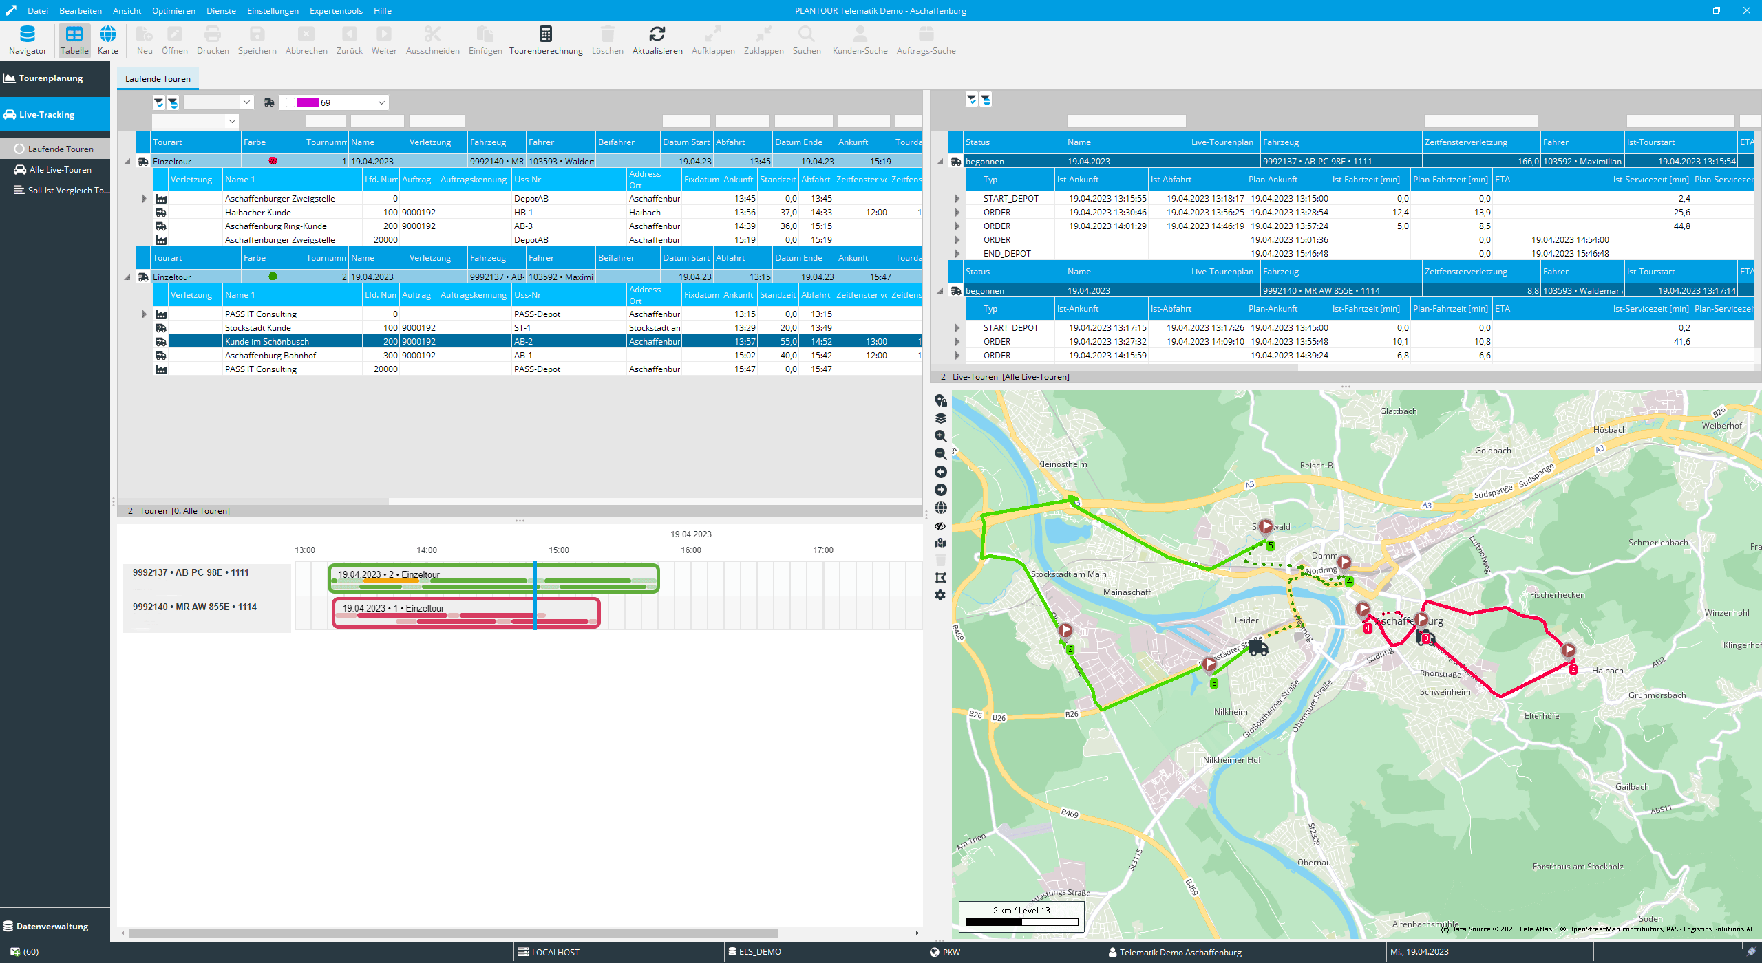Go to next map view arrow
Image resolution: width=1762 pixels, height=963 pixels.
[941, 490]
